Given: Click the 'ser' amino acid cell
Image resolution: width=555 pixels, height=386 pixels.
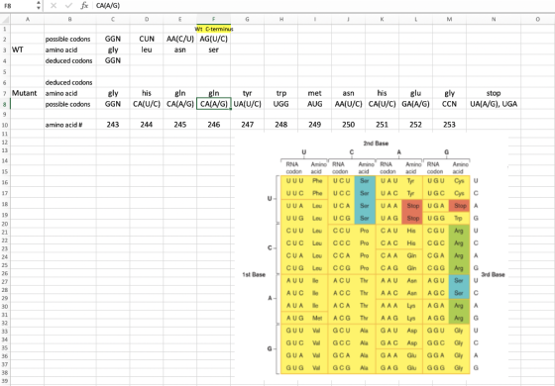Looking at the screenshot, I should (213, 49).
